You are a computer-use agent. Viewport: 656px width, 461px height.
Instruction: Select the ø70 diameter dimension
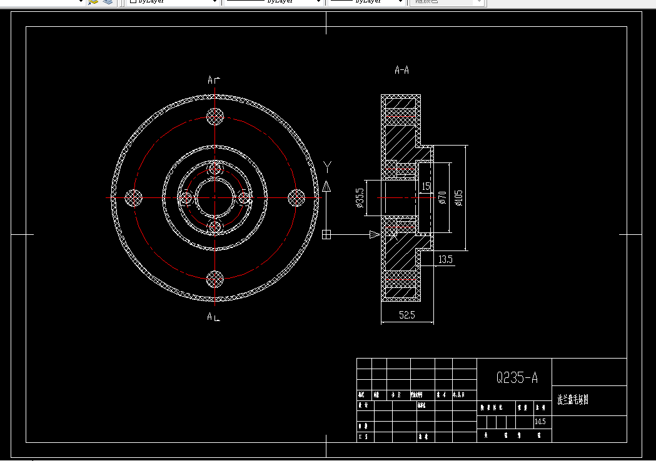pyautogui.click(x=442, y=197)
